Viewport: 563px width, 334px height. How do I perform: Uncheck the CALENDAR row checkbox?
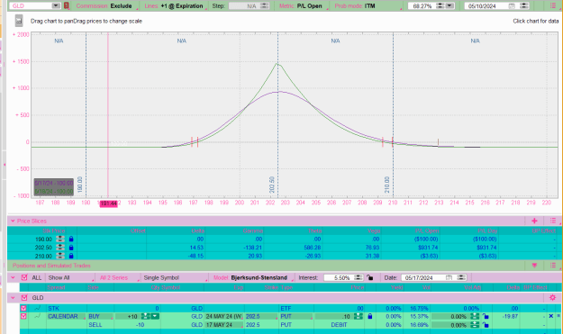point(23,316)
